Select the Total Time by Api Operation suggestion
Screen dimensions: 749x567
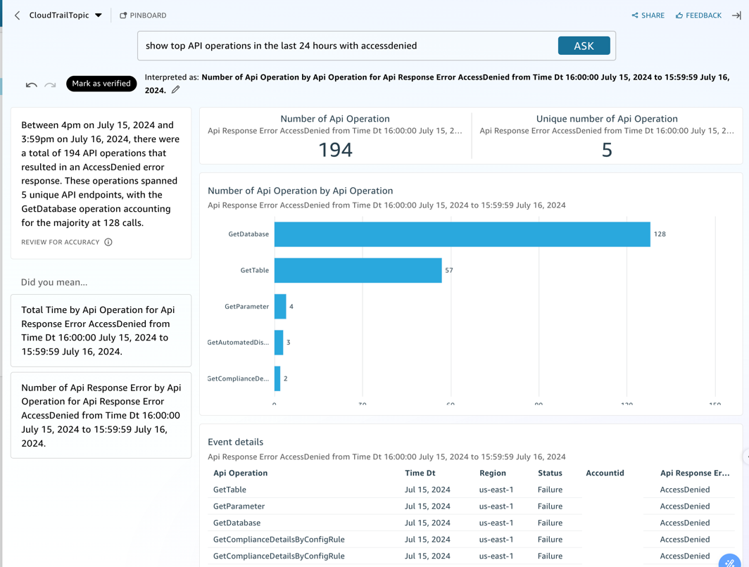pyautogui.click(x=101, y=331)
